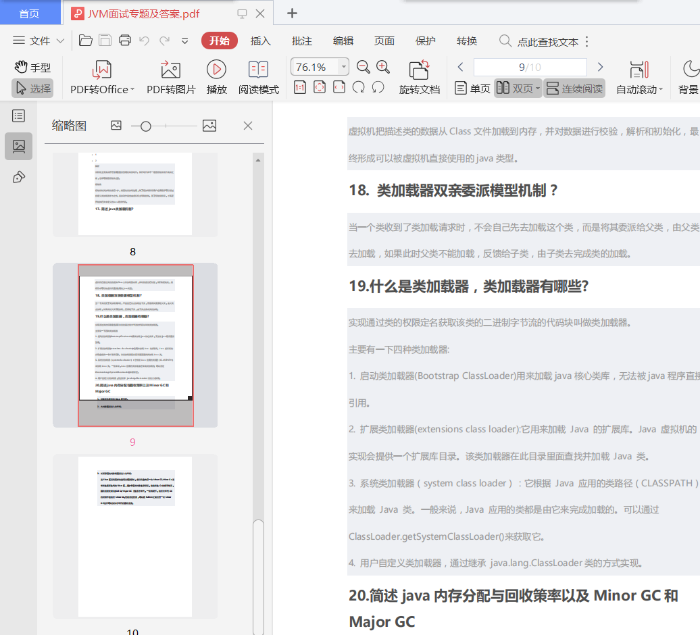700x635 pixels.
Task: Open the Annotate ribbon tab
Action: pyautogui.click(x=302, y=41)
